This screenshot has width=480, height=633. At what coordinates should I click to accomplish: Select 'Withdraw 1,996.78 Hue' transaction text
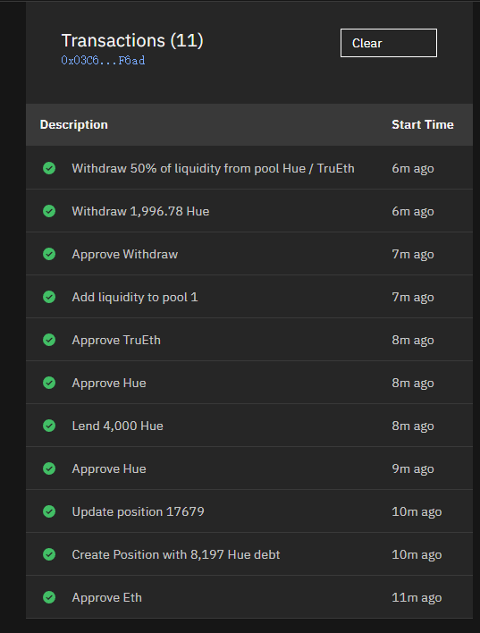[x=140, y=211]
